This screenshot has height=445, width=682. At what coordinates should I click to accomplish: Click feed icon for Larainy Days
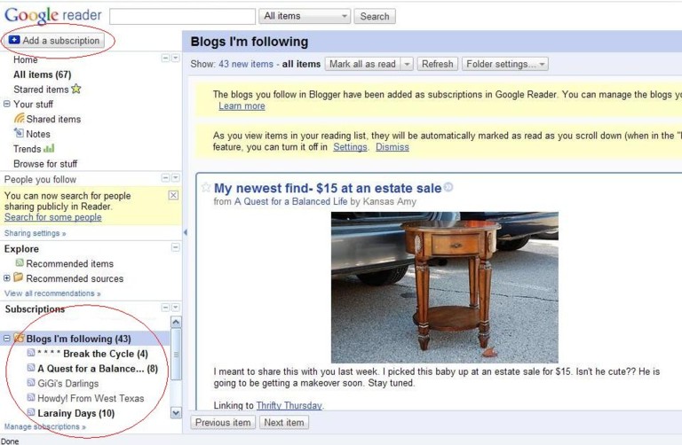(31, 412)
